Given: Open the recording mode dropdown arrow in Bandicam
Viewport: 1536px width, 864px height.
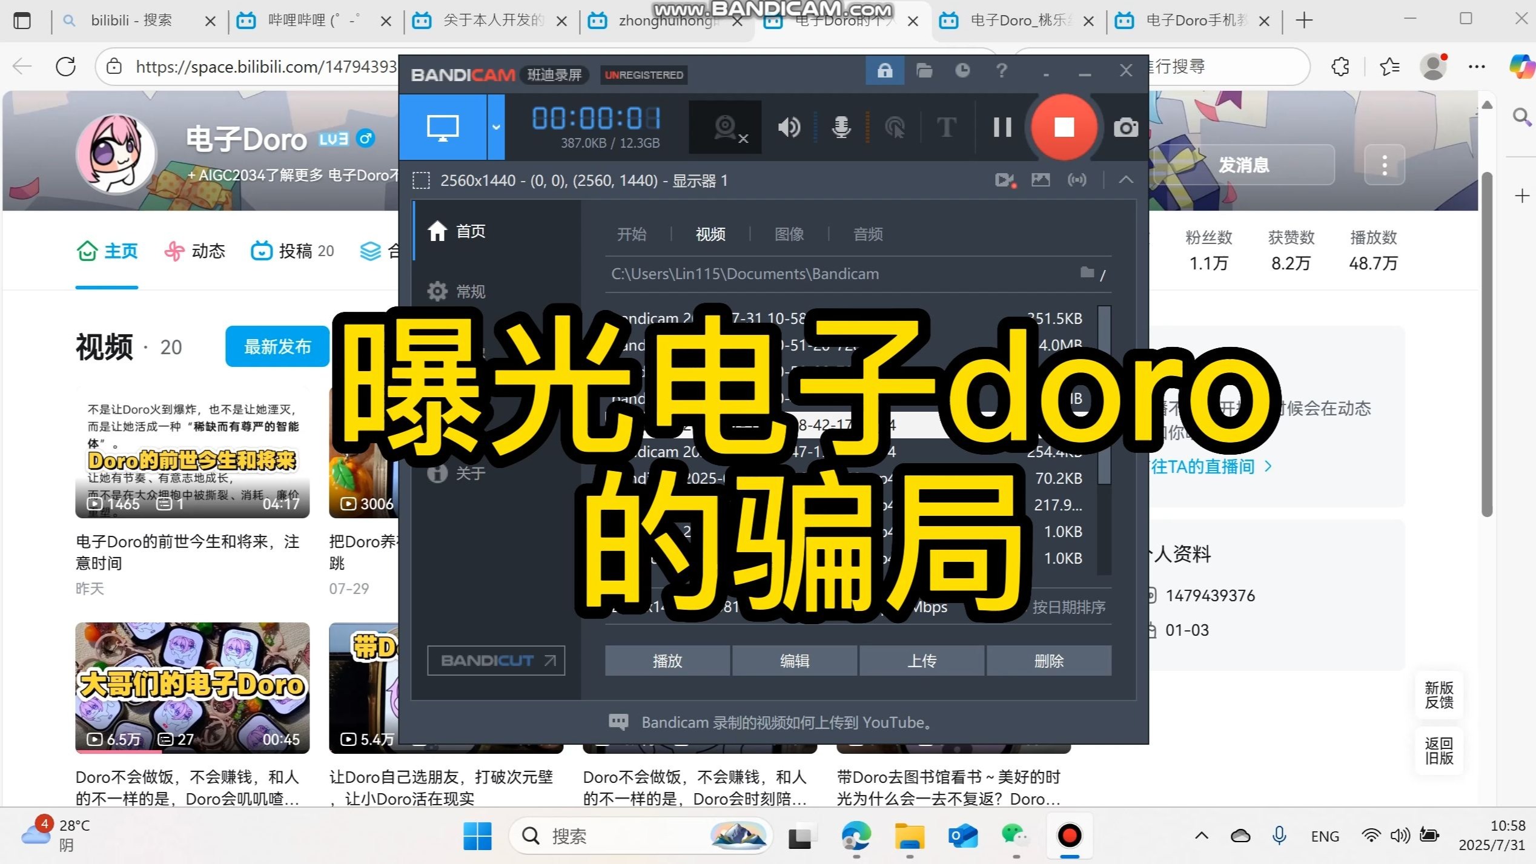Looking at the screenshot, I should [496, 127].
